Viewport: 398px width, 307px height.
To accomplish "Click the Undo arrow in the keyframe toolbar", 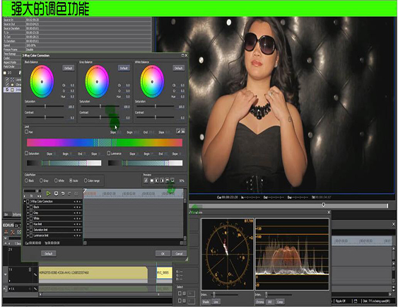I will tap(63, 194).
